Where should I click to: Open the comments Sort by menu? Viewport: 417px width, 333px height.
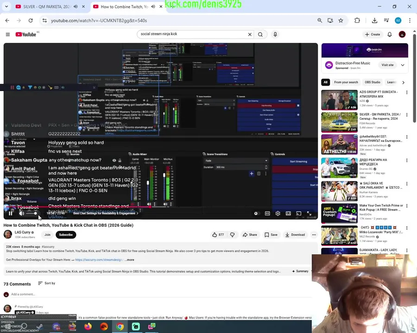[x=46, y=284]
